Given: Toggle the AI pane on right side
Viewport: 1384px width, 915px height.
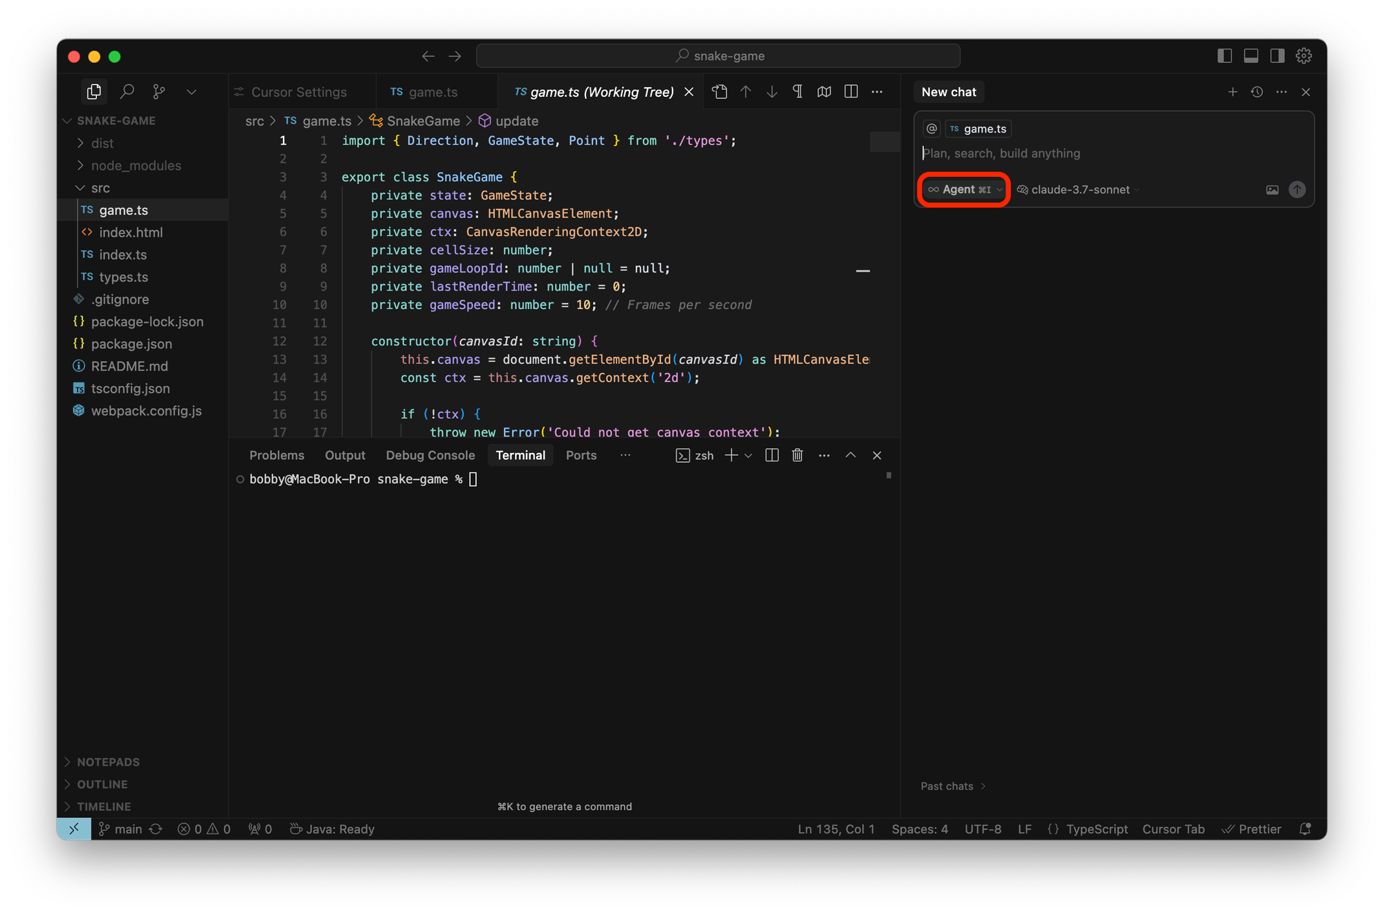Looking at the screenshot, I should (1277, 56).
